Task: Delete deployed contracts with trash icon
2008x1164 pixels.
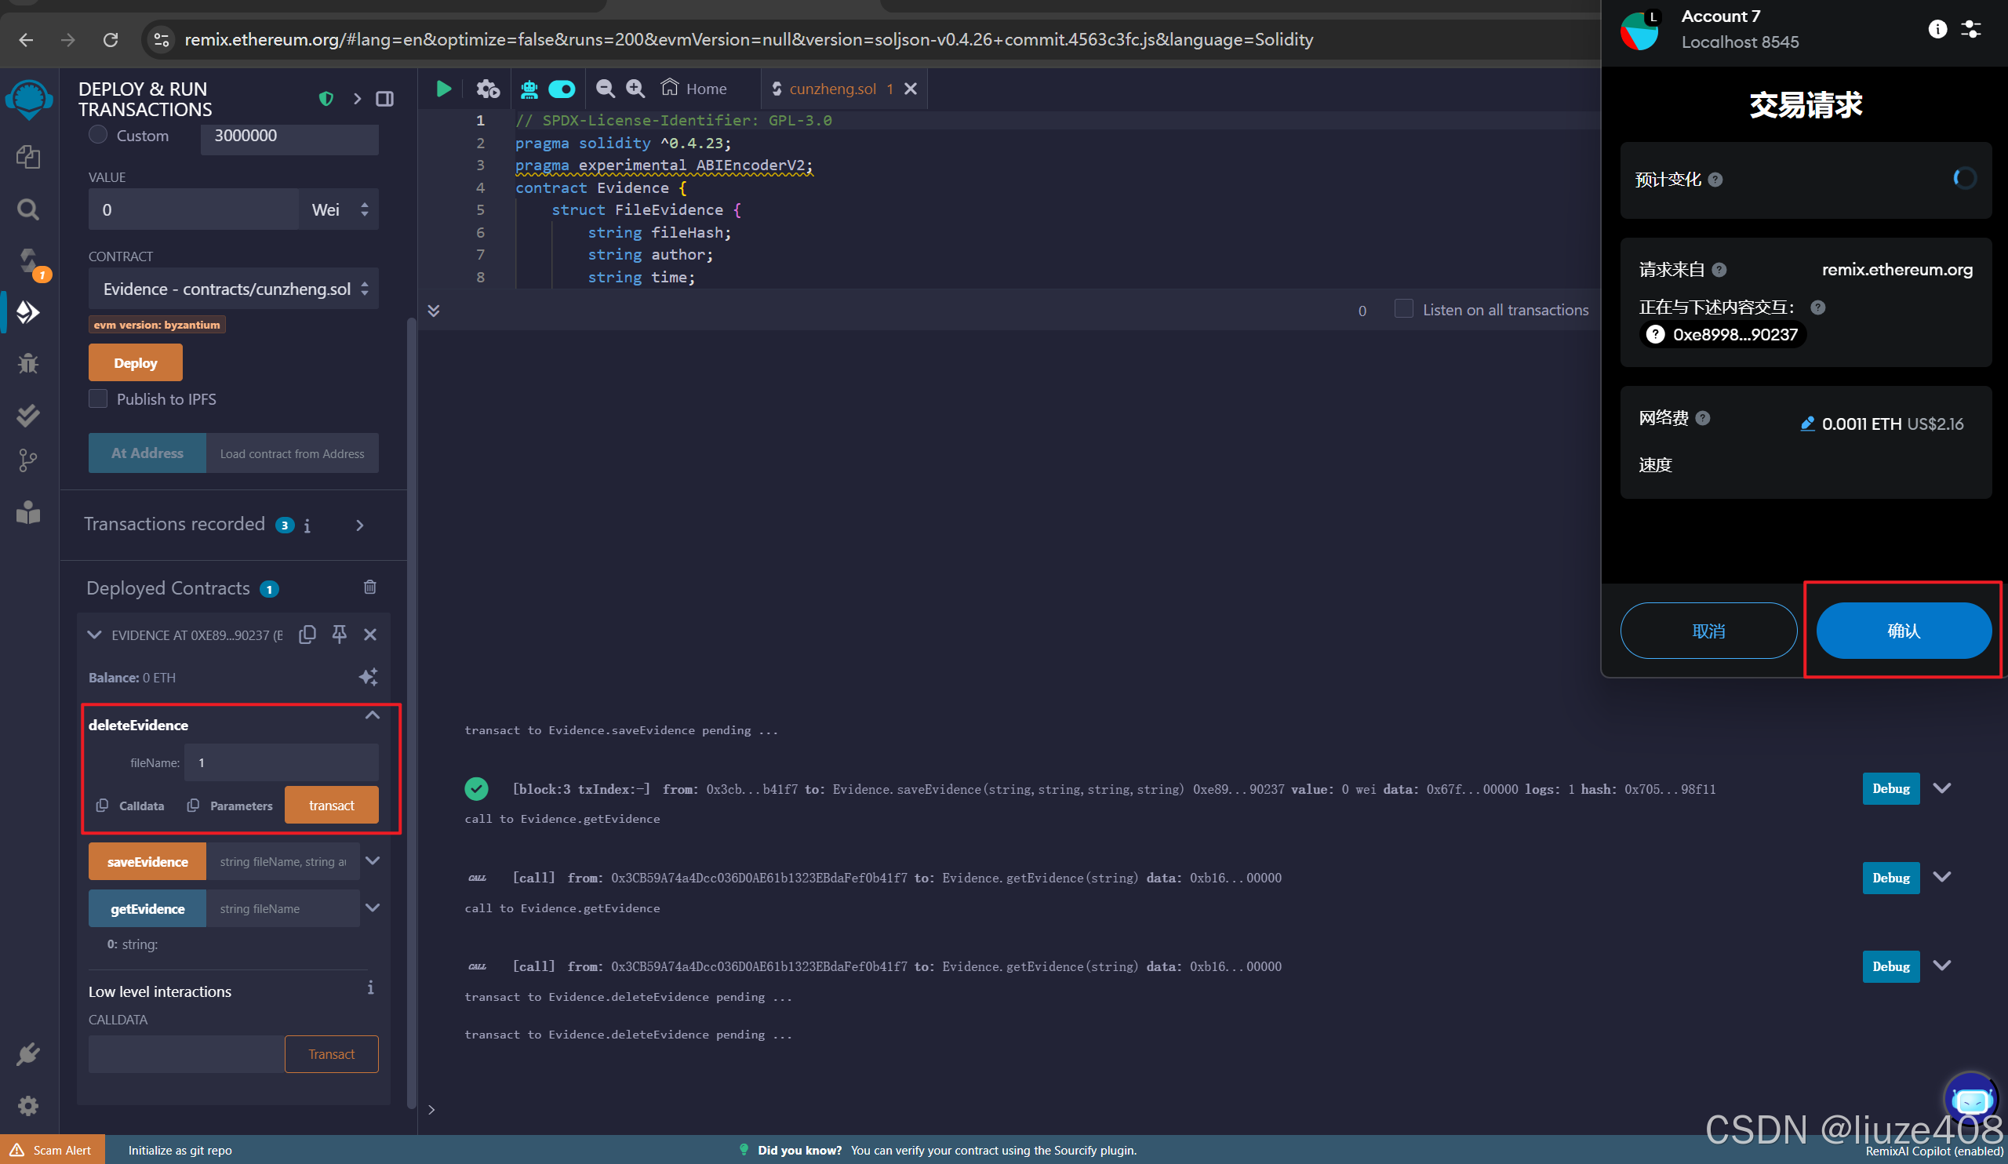Action: click(369, 587)
